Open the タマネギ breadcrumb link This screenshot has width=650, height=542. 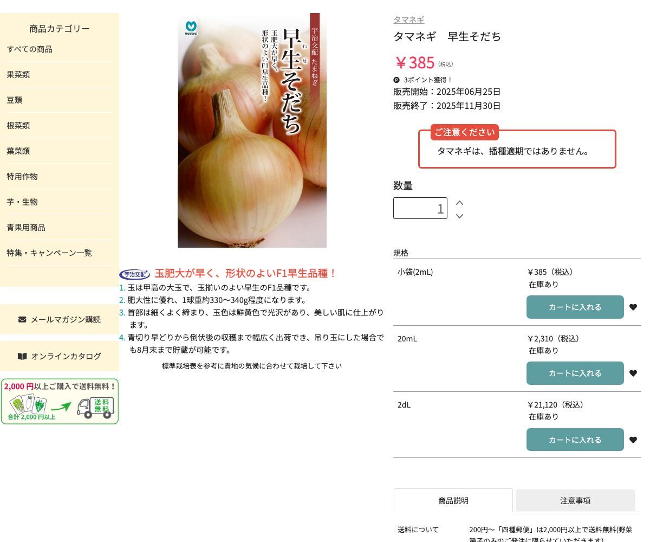(408, 20)
